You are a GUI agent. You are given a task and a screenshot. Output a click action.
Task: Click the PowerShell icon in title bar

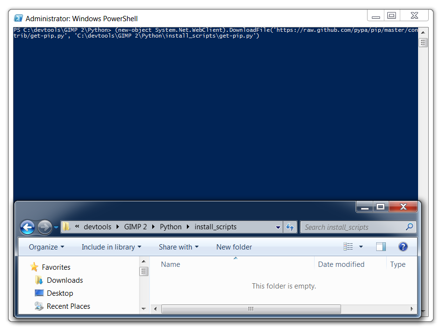point(18,18)
